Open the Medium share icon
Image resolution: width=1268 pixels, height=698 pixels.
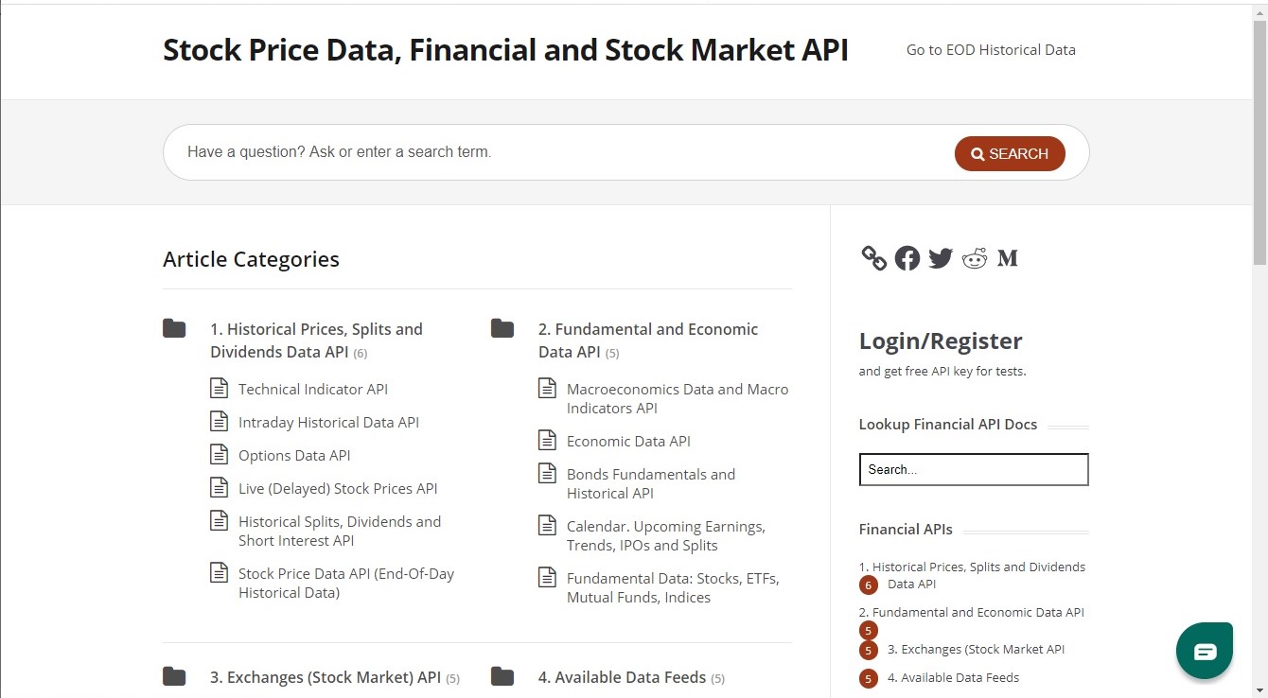click(1007, 257)
